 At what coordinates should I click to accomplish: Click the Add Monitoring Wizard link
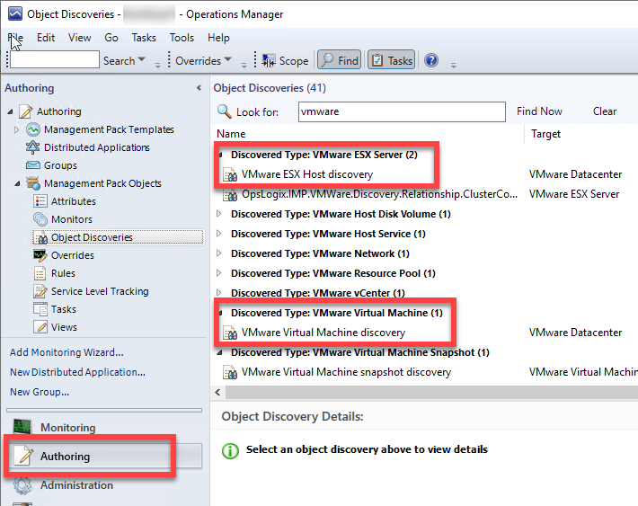pyautogui.click(x=66, y=352)
